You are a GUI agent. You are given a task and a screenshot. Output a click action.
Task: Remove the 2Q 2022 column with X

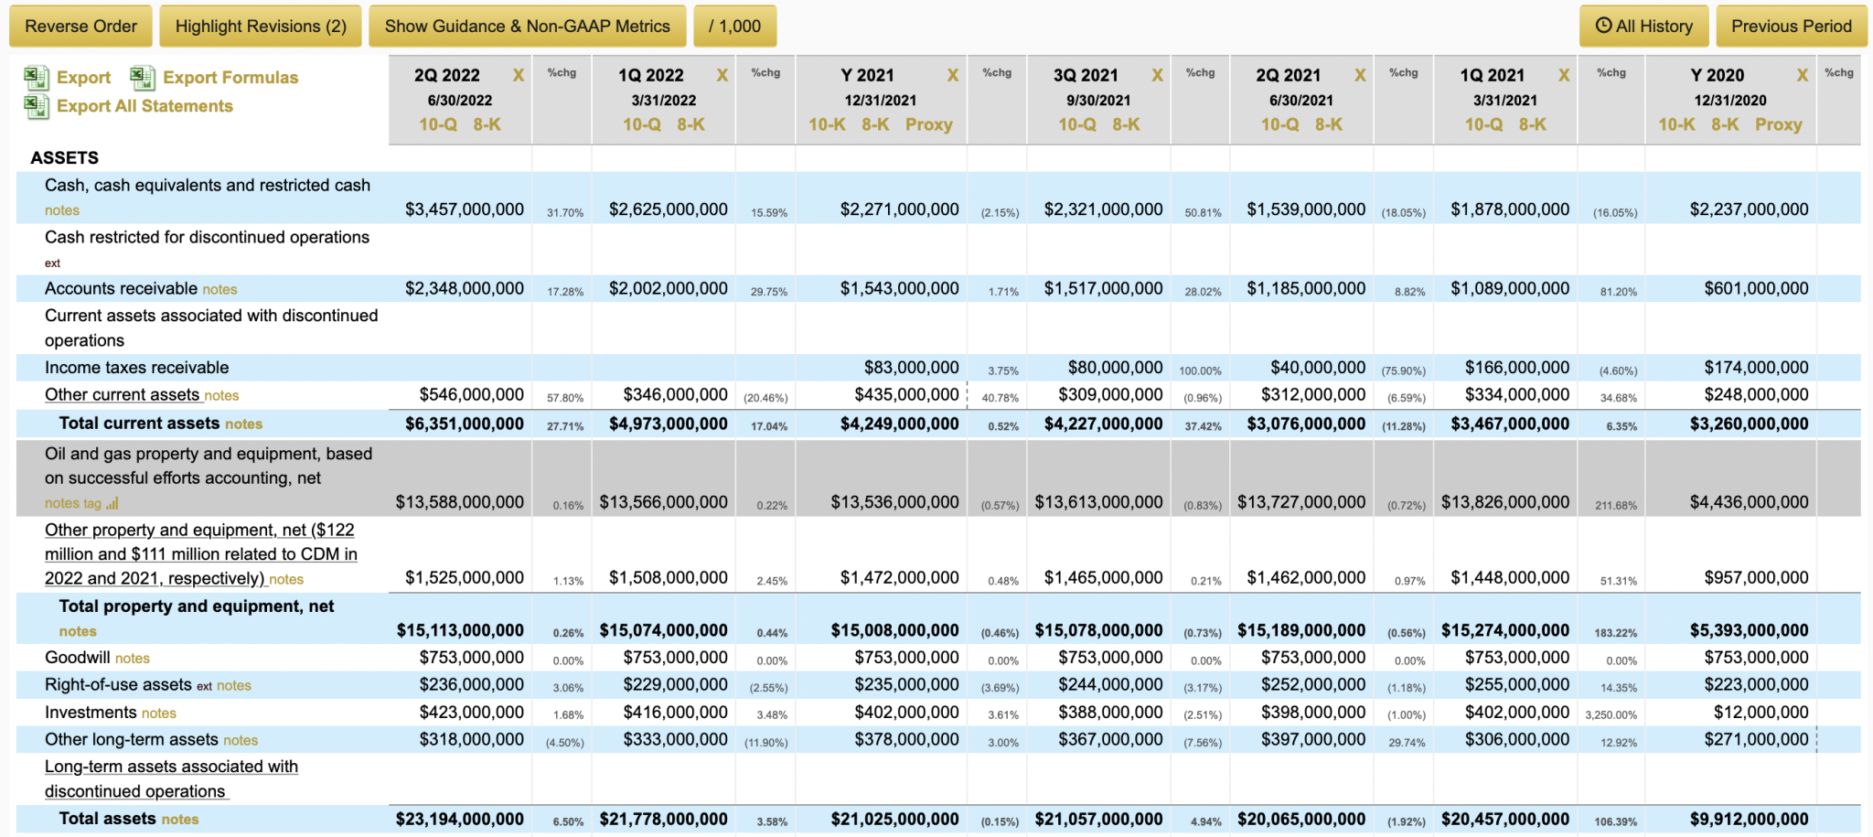pos(518,75)
